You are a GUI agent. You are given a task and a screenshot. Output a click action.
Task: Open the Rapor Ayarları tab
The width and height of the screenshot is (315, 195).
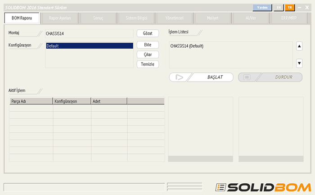[x=60, y=18]
